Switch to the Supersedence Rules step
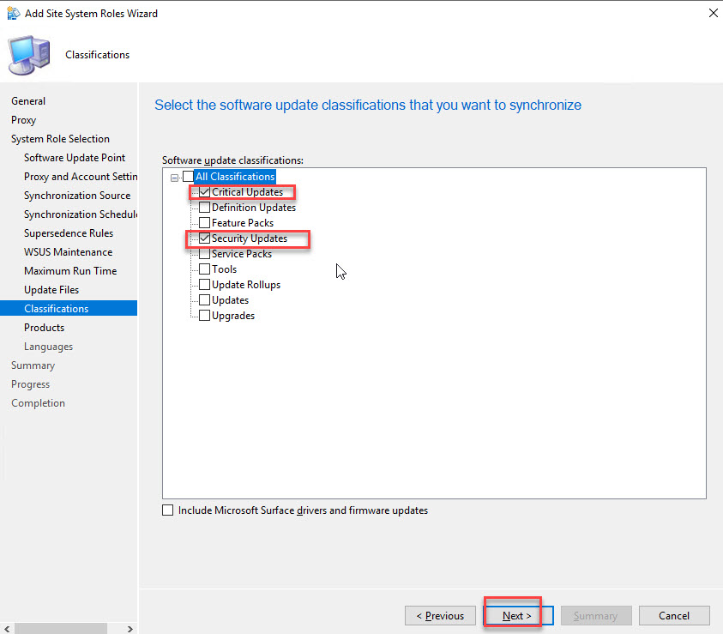The width and height of the screenshot is (723, 634). pos(69,233)
